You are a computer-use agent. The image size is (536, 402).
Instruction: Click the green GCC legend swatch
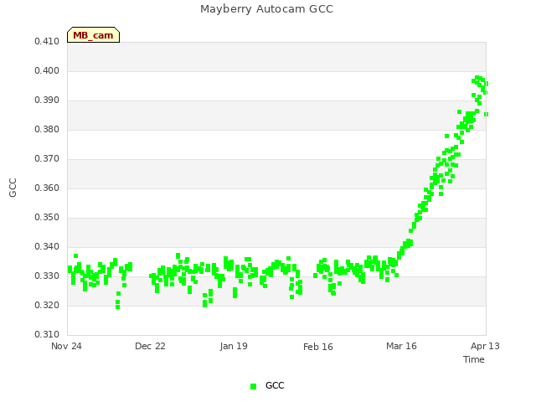coord(253,386)
